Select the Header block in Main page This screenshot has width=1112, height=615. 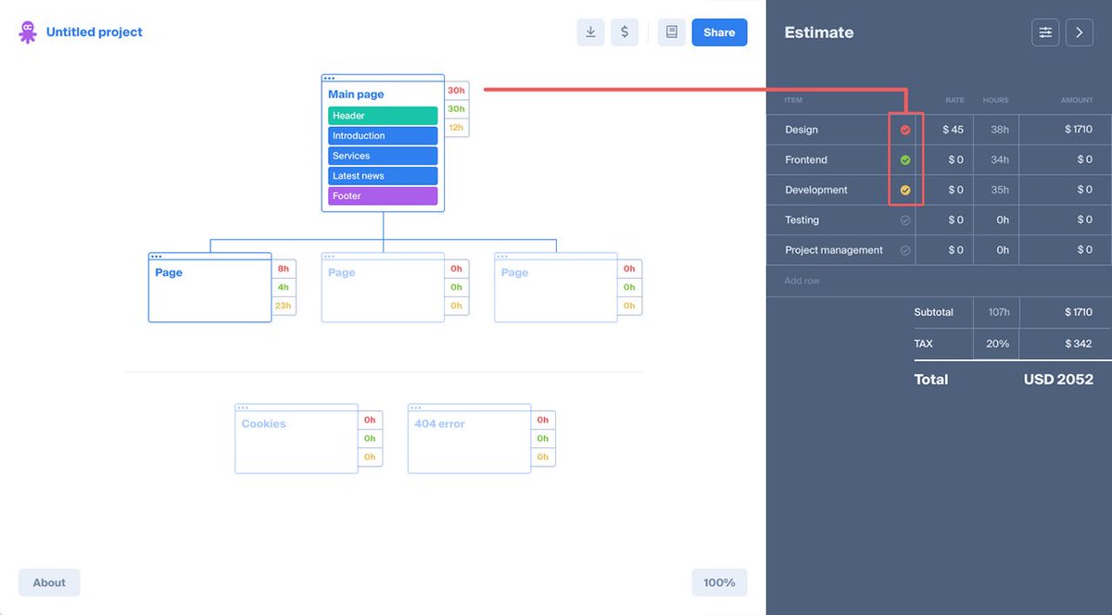click(383, 116)
